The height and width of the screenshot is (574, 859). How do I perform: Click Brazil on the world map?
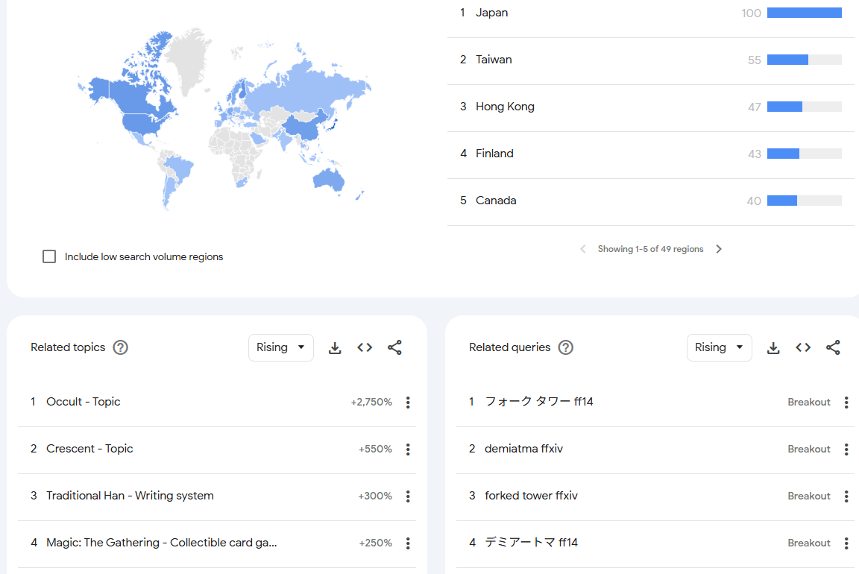click(x=180, y=167)
